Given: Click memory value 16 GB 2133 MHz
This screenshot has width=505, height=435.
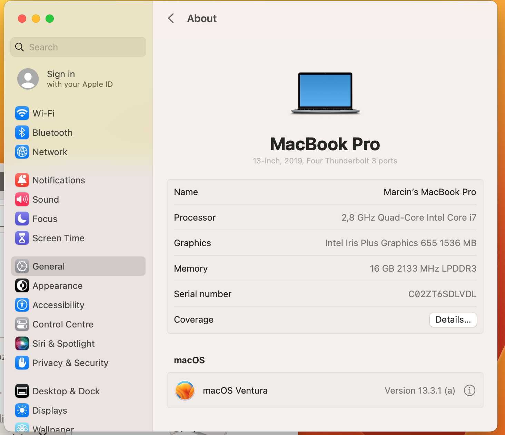Looking at the screenshot, I should click(423, 269).
